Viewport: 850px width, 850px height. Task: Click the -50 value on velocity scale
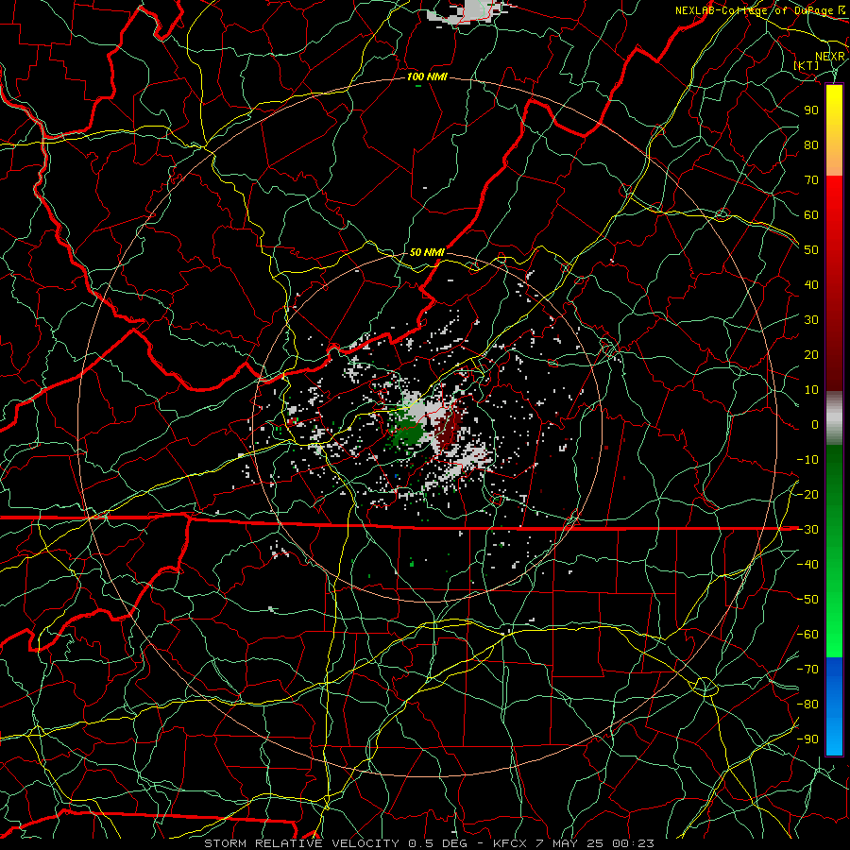coord(807,599)
